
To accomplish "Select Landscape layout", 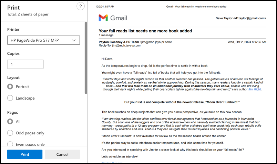I will [x=10, y=98].
